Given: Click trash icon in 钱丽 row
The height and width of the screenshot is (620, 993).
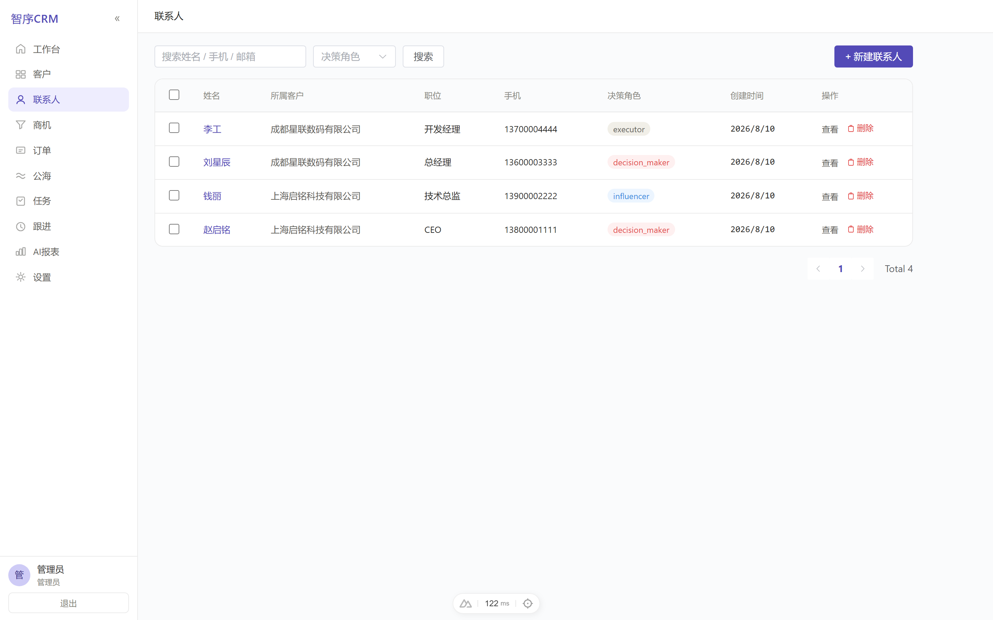Looking at the screenshot, I should click(851, 196).
